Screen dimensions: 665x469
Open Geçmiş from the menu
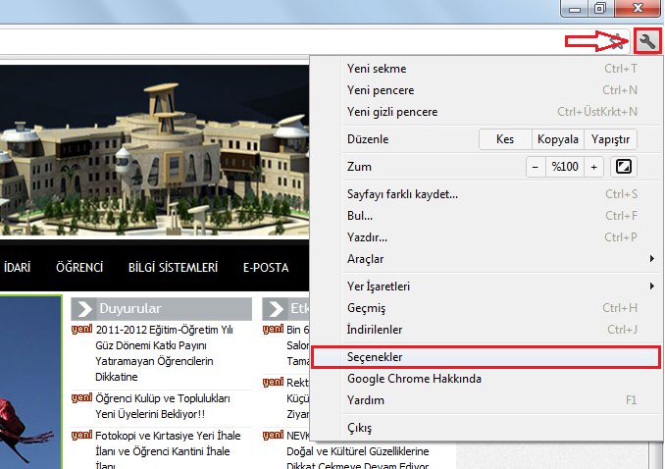(367, 308)
